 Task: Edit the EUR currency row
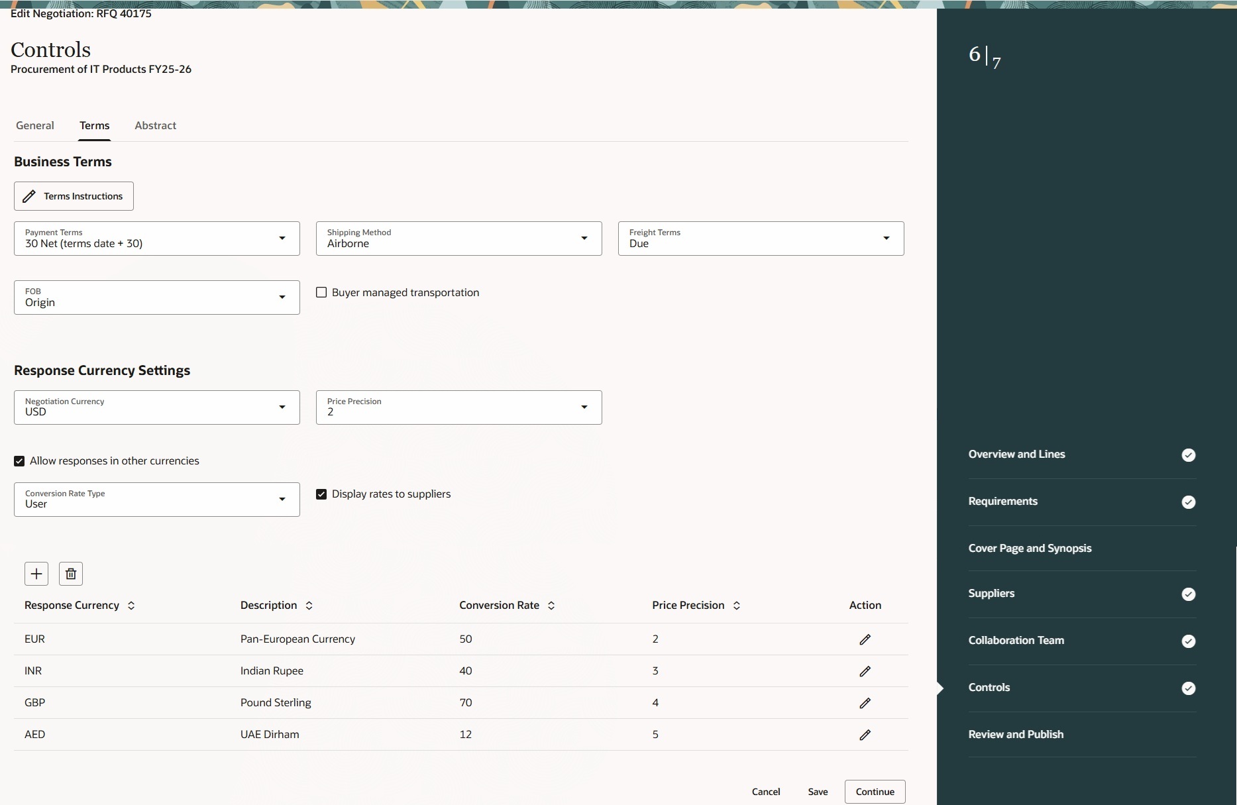coord(865,639)
